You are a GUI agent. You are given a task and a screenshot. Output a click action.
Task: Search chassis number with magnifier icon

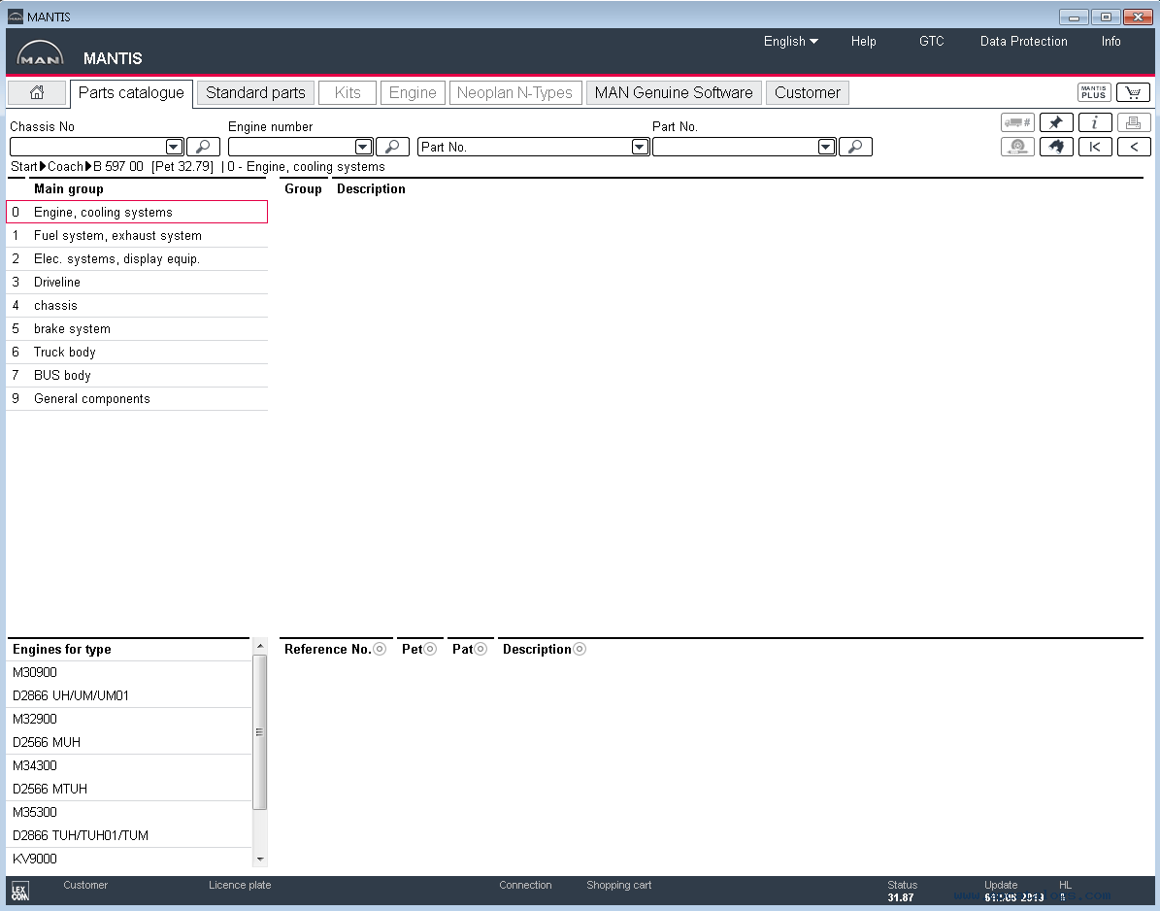[204, 147]
